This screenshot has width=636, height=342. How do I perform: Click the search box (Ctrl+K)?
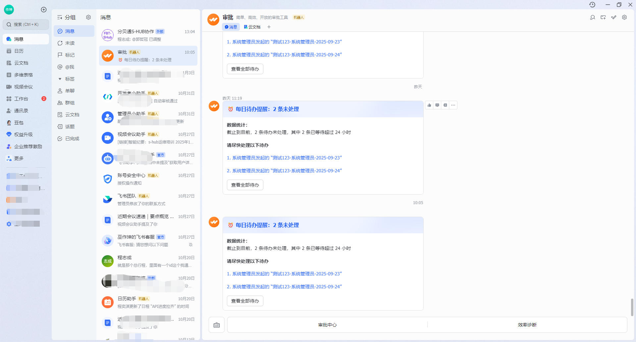26,24
